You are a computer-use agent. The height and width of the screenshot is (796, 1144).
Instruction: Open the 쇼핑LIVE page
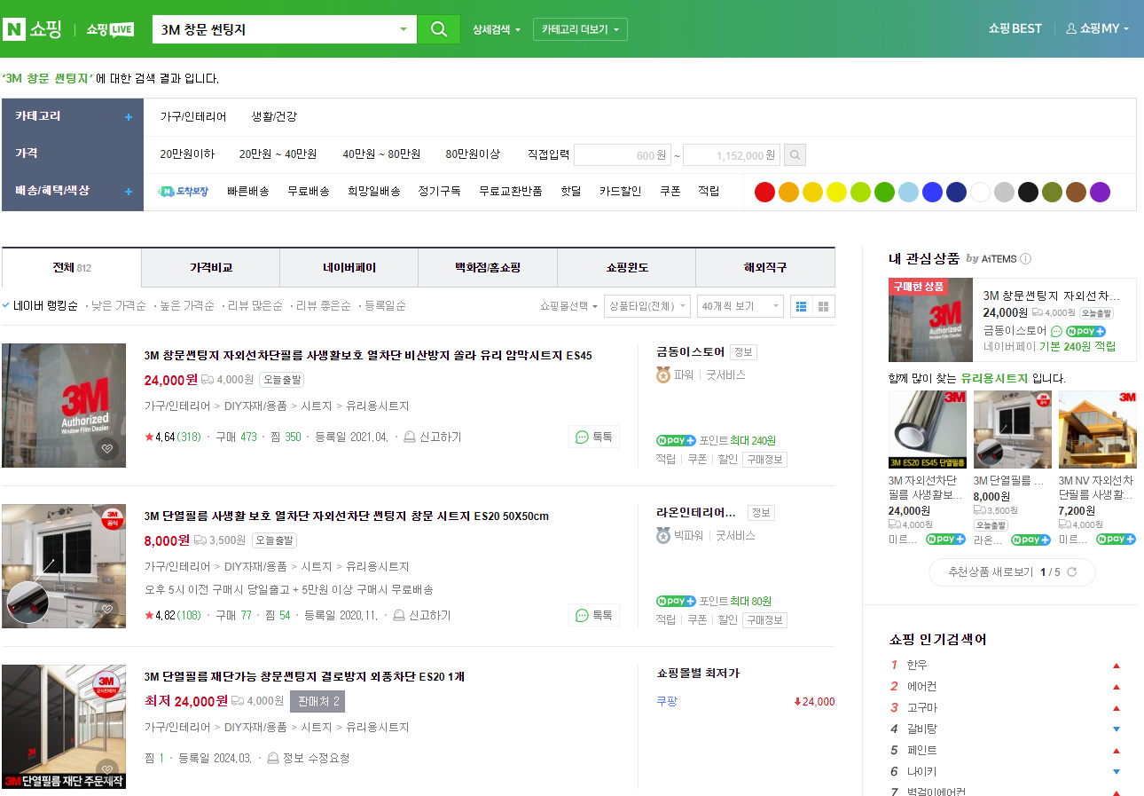110,29
